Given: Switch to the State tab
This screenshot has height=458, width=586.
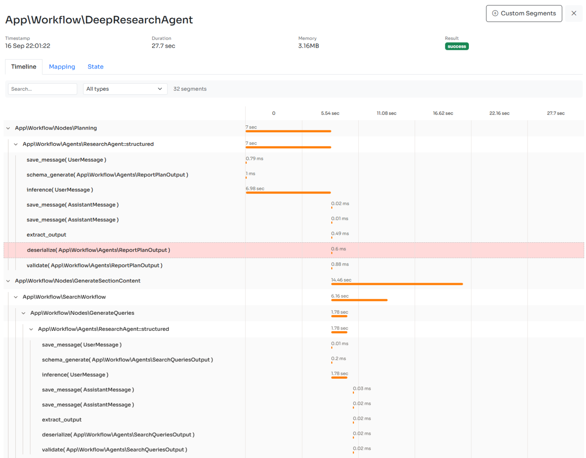Looking at the screenshot, I should [x=95, y=67].
